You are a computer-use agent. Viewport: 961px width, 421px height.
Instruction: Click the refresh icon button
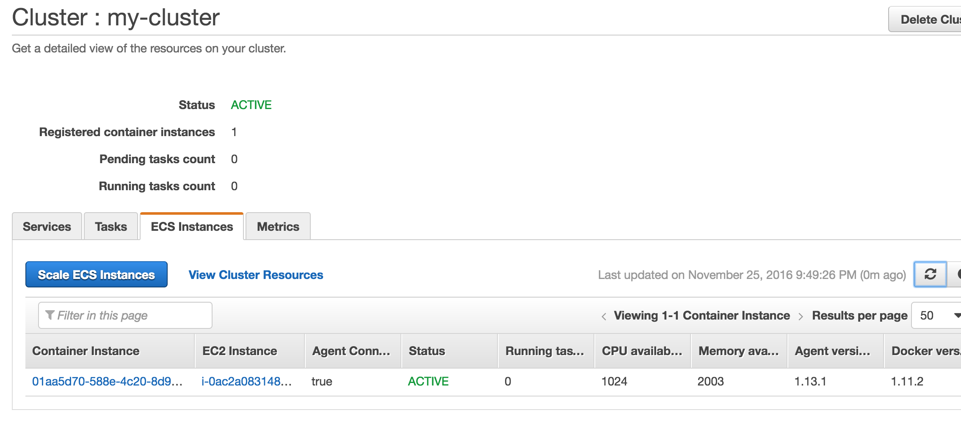click(x=930, y=274)
